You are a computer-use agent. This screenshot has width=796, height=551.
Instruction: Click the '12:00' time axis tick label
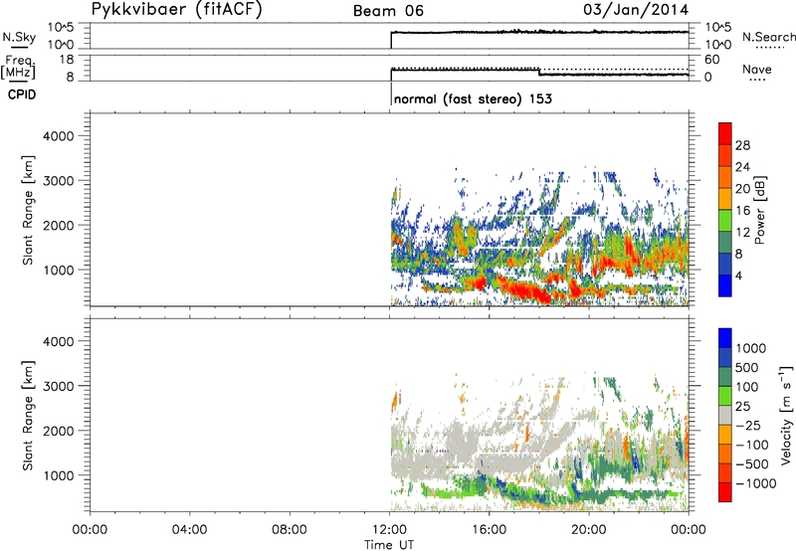pyautogui.click(x=389, y=530)
